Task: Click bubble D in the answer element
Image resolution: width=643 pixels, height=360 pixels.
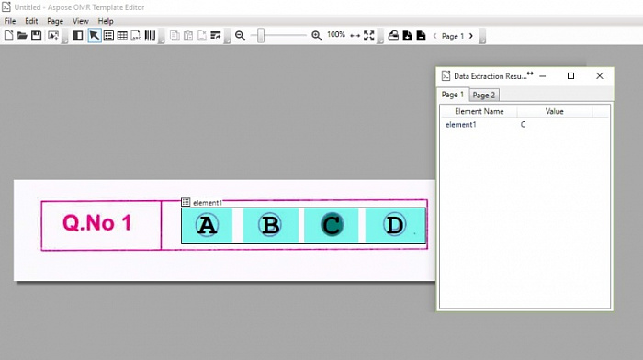Action: 394,225
